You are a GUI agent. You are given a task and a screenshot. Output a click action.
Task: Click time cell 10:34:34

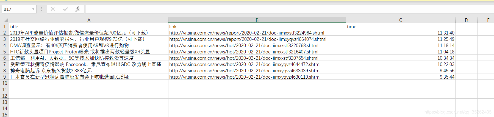click(x=401, y=58)
